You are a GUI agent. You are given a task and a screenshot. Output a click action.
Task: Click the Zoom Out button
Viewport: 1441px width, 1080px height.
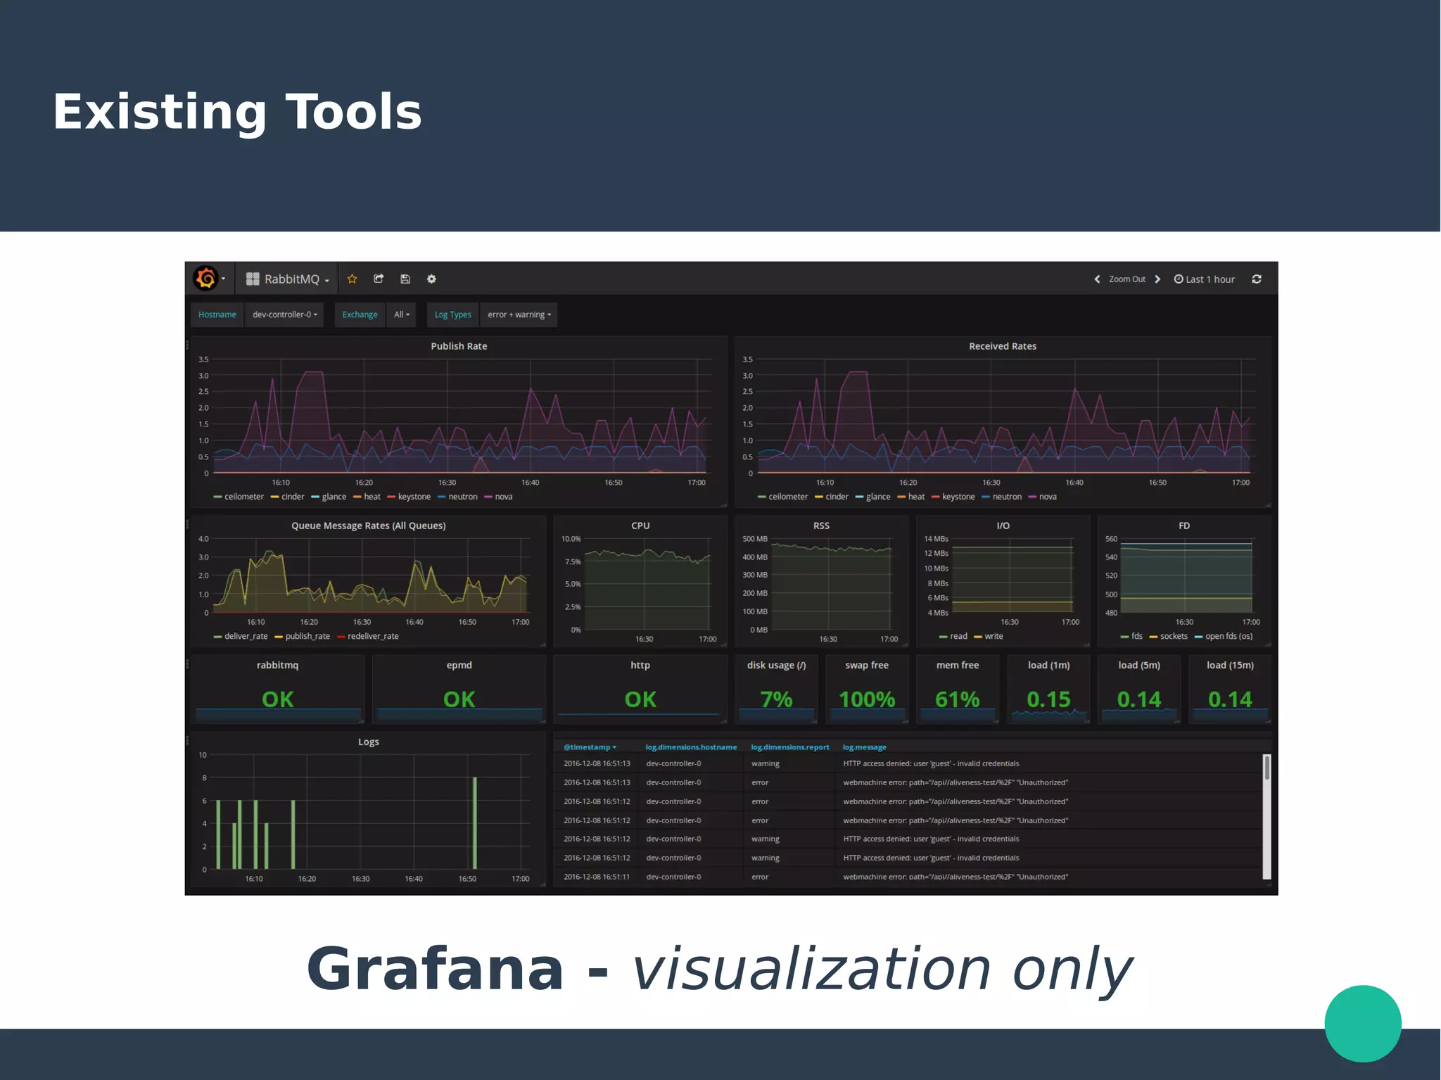1127,279
